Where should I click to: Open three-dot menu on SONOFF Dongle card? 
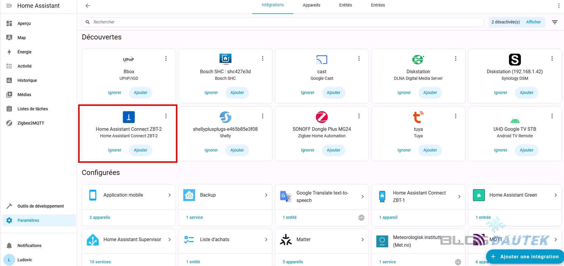(359, 116)
